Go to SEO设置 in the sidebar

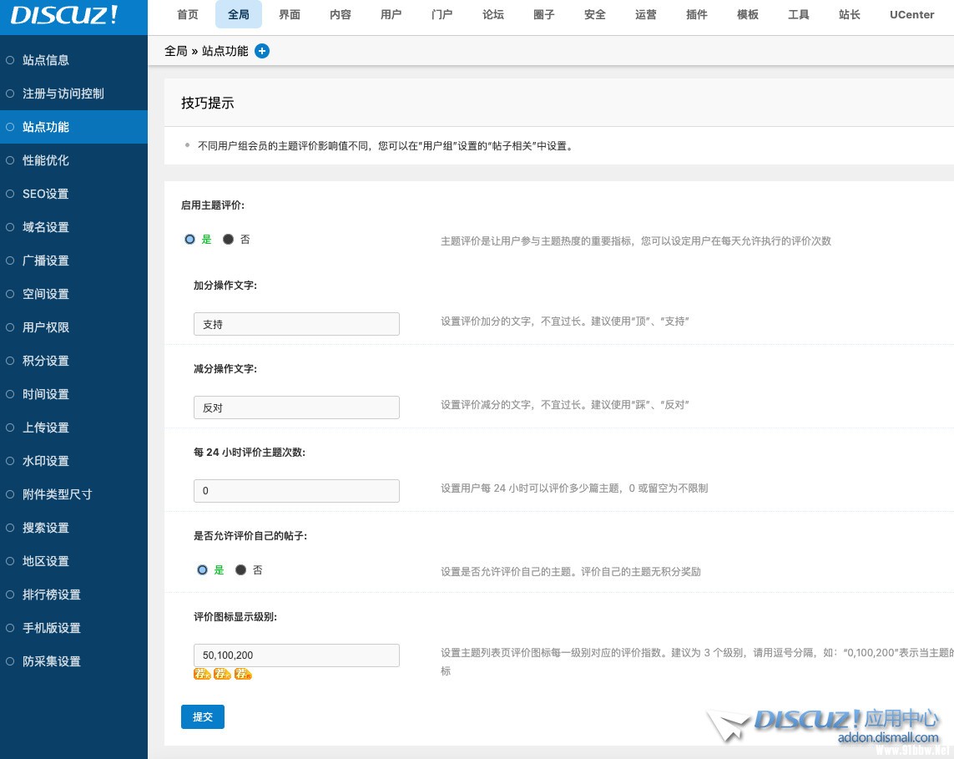(x=46, y=194)
